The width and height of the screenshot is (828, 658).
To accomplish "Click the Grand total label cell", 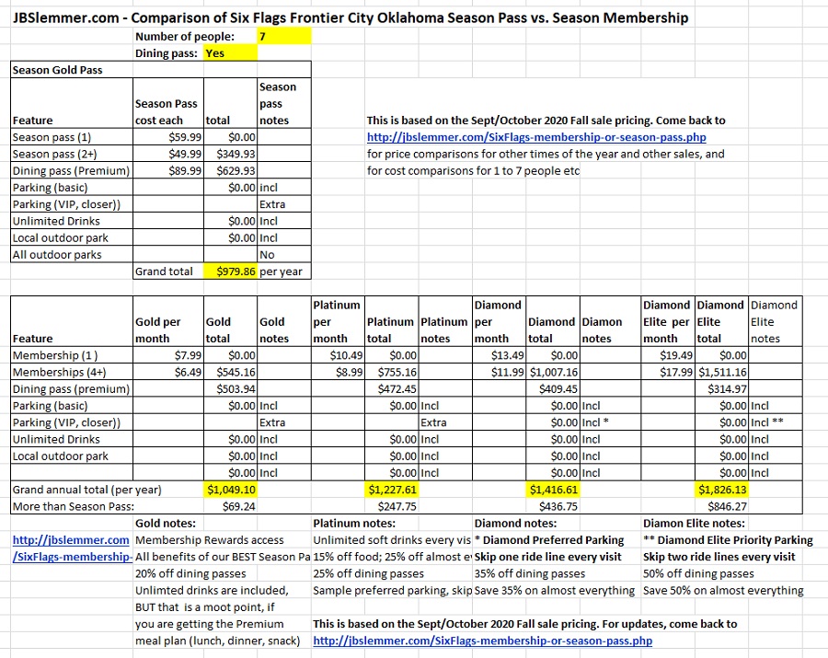I will [168, 271].
